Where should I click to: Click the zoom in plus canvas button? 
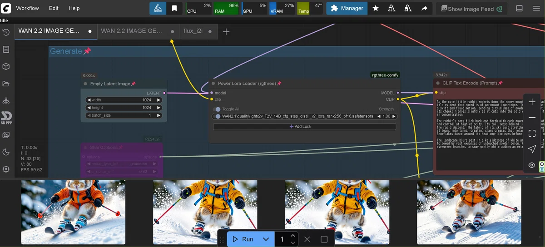click(x=532, y=102)
